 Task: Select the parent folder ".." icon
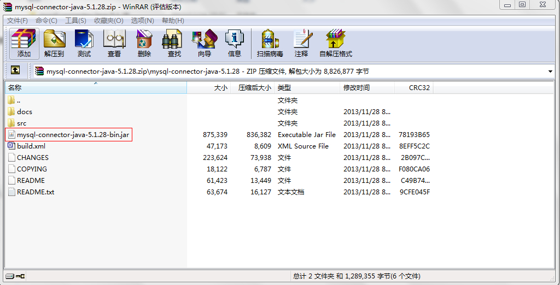(11, 100)
